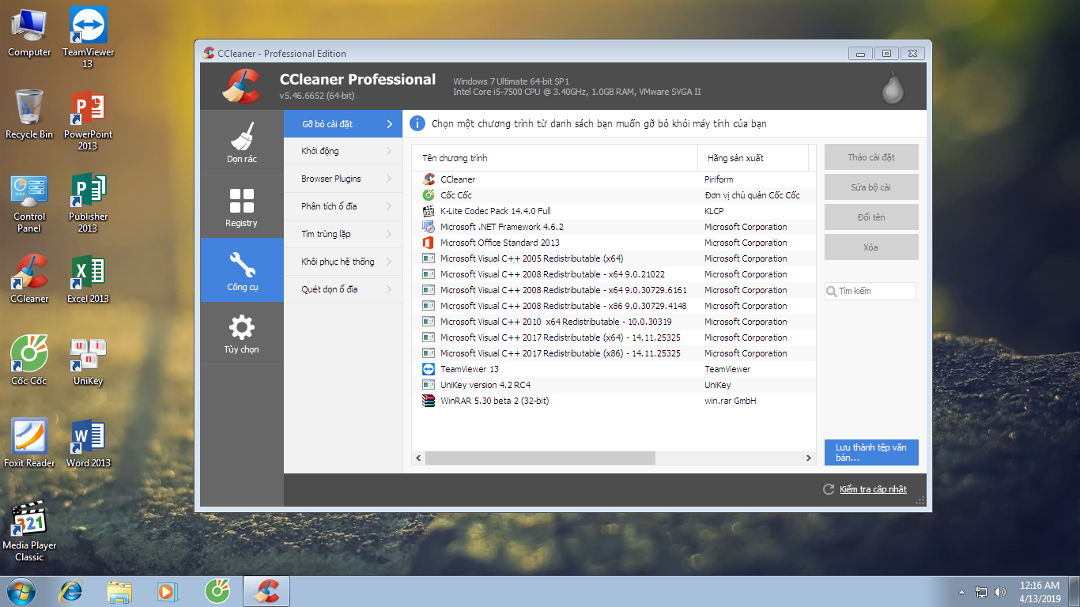
Task: Select the Công cụ wrench section
Action: point(242,270)
